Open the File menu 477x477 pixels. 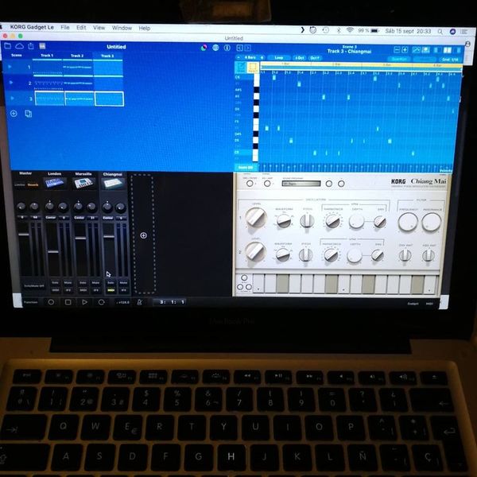click(x=65, y=27)
